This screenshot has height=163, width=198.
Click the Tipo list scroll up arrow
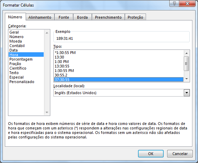(x=187, y=53)
